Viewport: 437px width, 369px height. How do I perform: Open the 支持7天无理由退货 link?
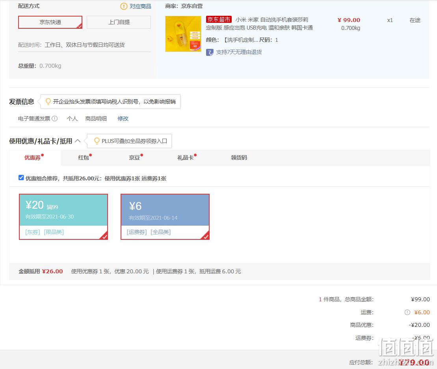pyautogui.click(x=239, y=52)
